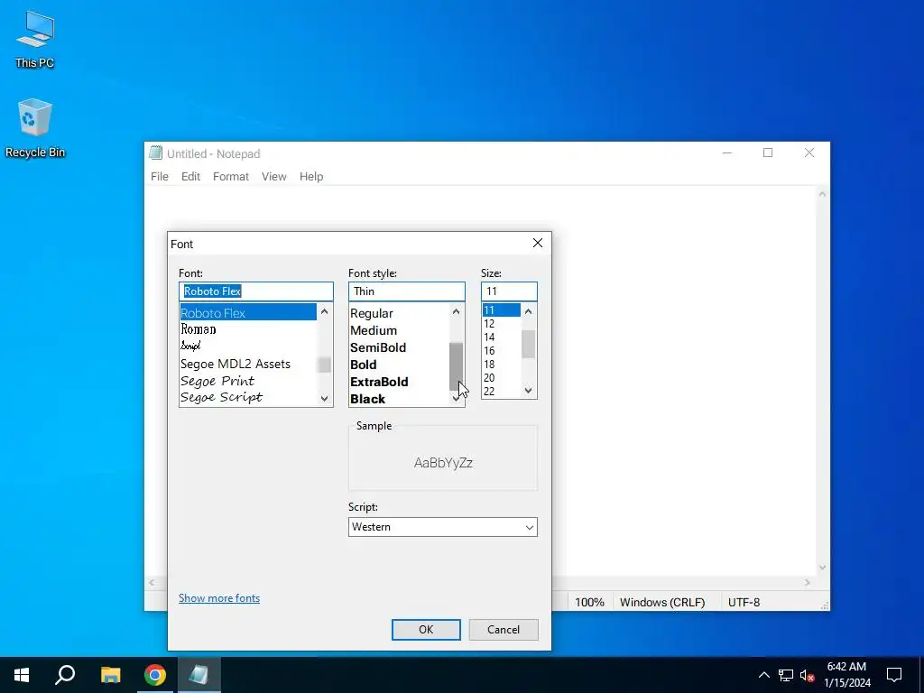Open the File menu in Notepad

[x=160, y=176]
